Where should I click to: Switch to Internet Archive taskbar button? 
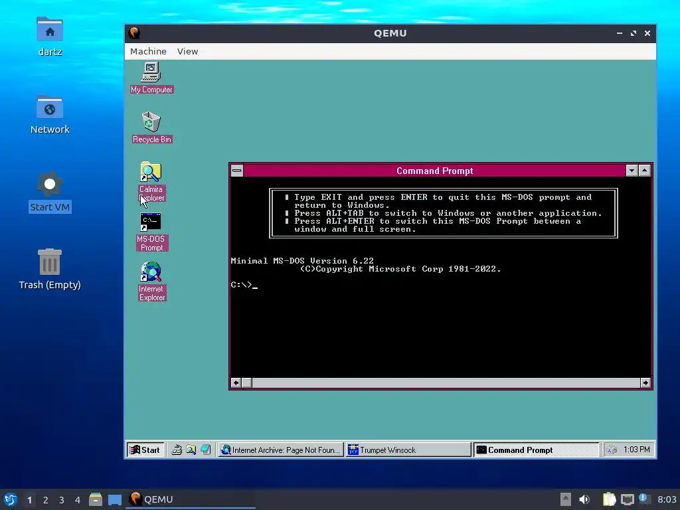tap(281, 450)
